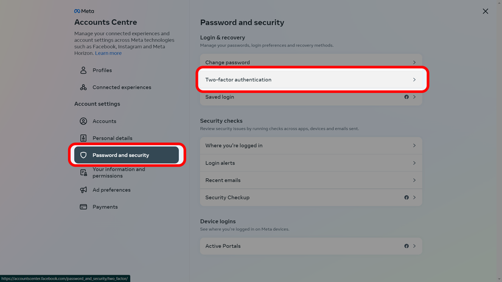Expand the Saved login chevron
This screenshot has height=282, width=502.
point(414,97)
